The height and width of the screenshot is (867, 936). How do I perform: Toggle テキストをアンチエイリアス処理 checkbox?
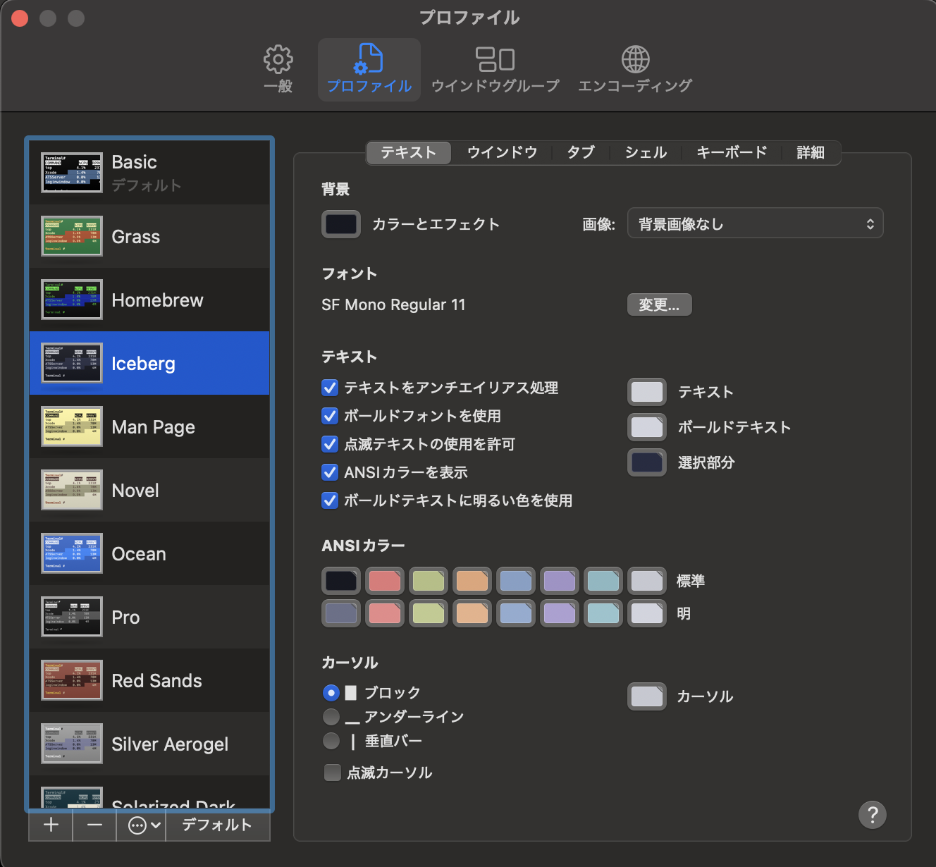tap(330, 388)
